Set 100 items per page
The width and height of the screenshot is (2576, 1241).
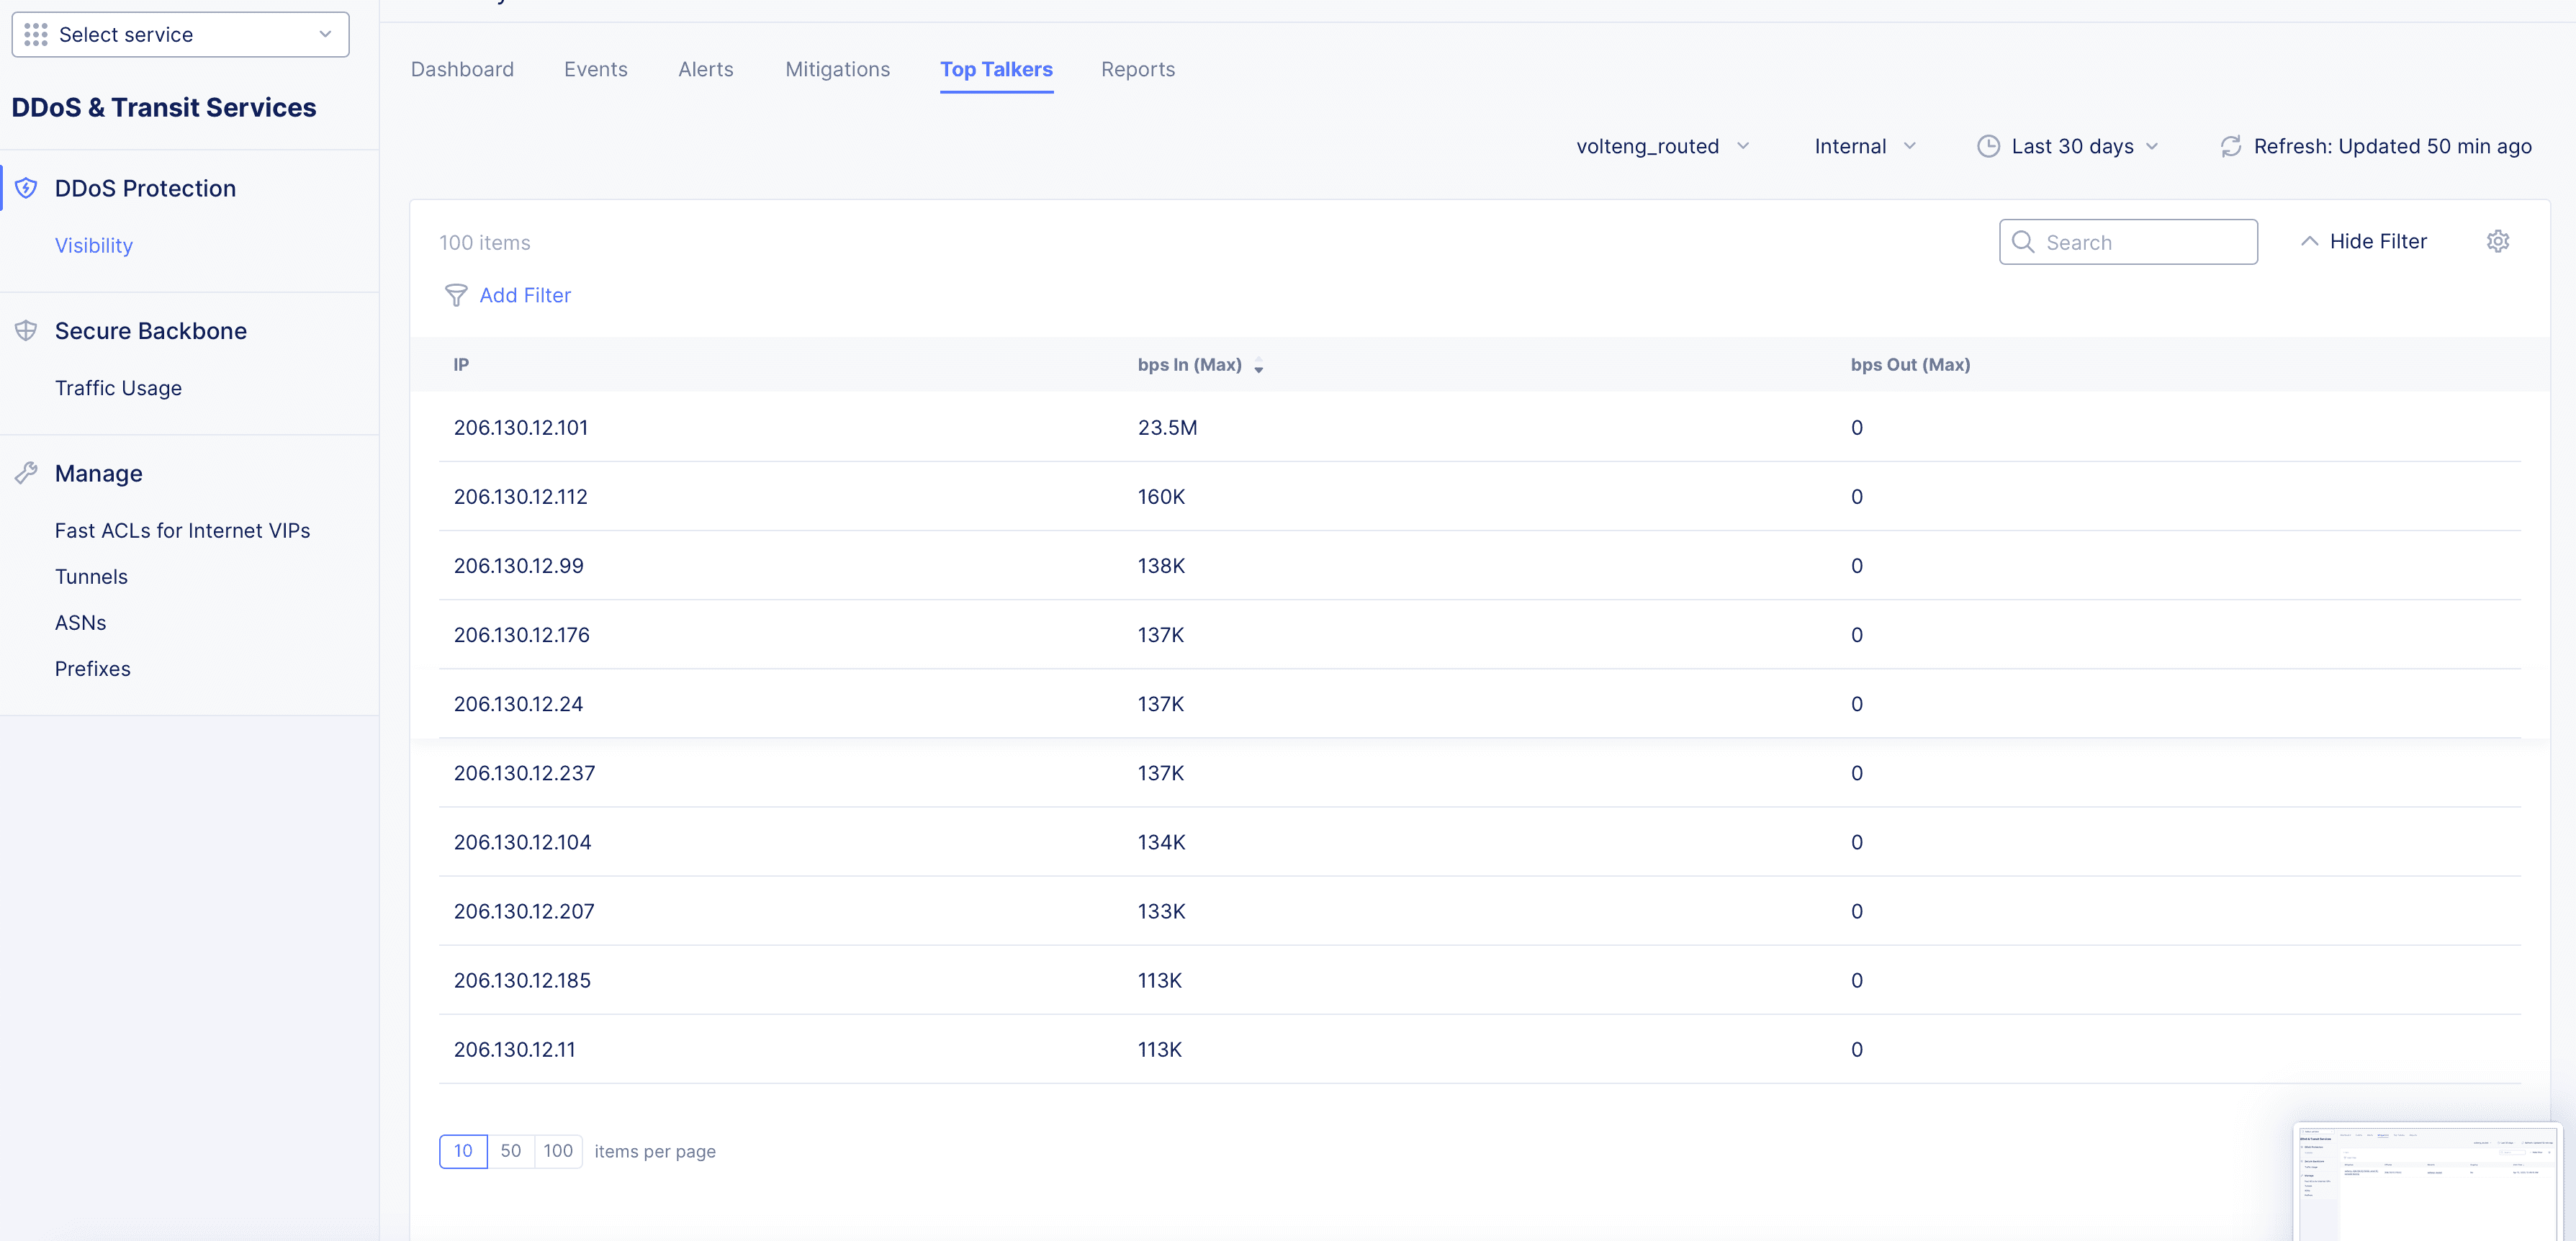pos(558,1151)
